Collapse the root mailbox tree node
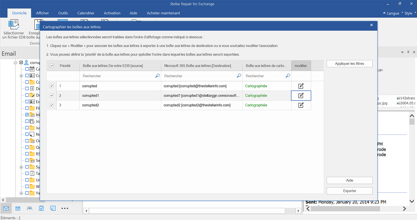The image size is (417, 220). coord(15,63)
